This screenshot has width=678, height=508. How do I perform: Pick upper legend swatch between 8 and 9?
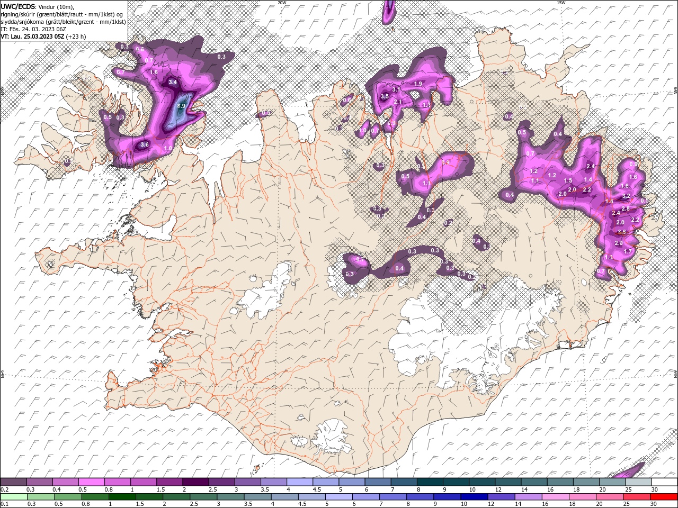pos(430,482)
